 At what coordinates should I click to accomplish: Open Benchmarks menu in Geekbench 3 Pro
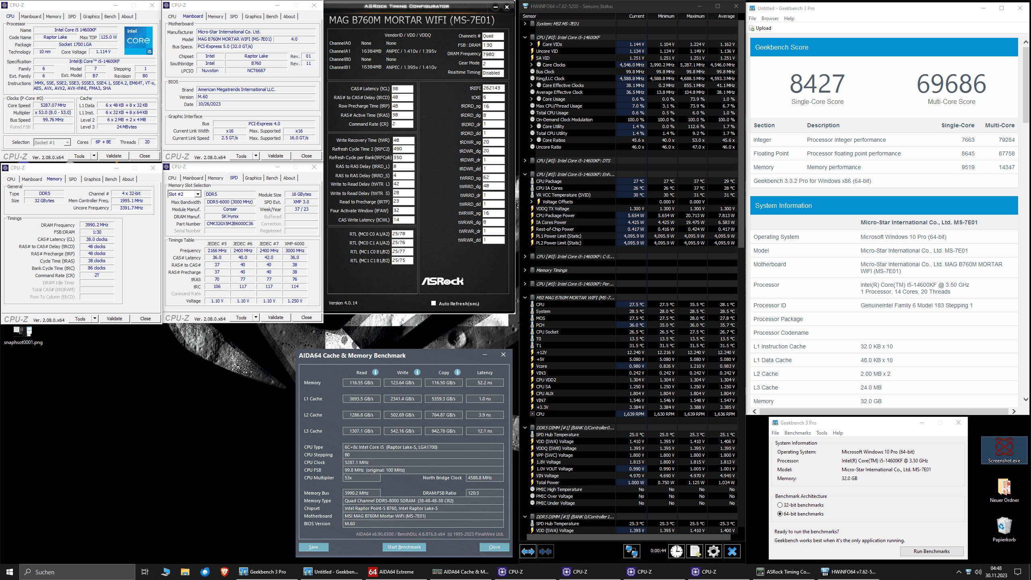coord(797,433)
